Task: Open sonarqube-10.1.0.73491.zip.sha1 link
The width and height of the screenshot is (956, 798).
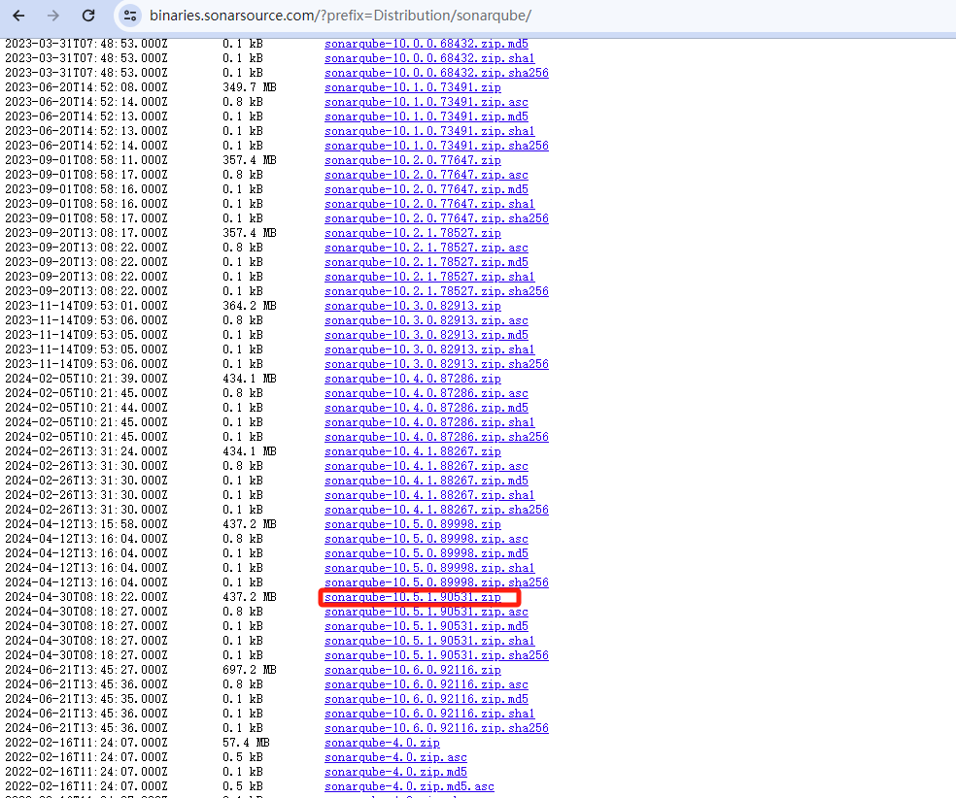Action: pos(429,132)
